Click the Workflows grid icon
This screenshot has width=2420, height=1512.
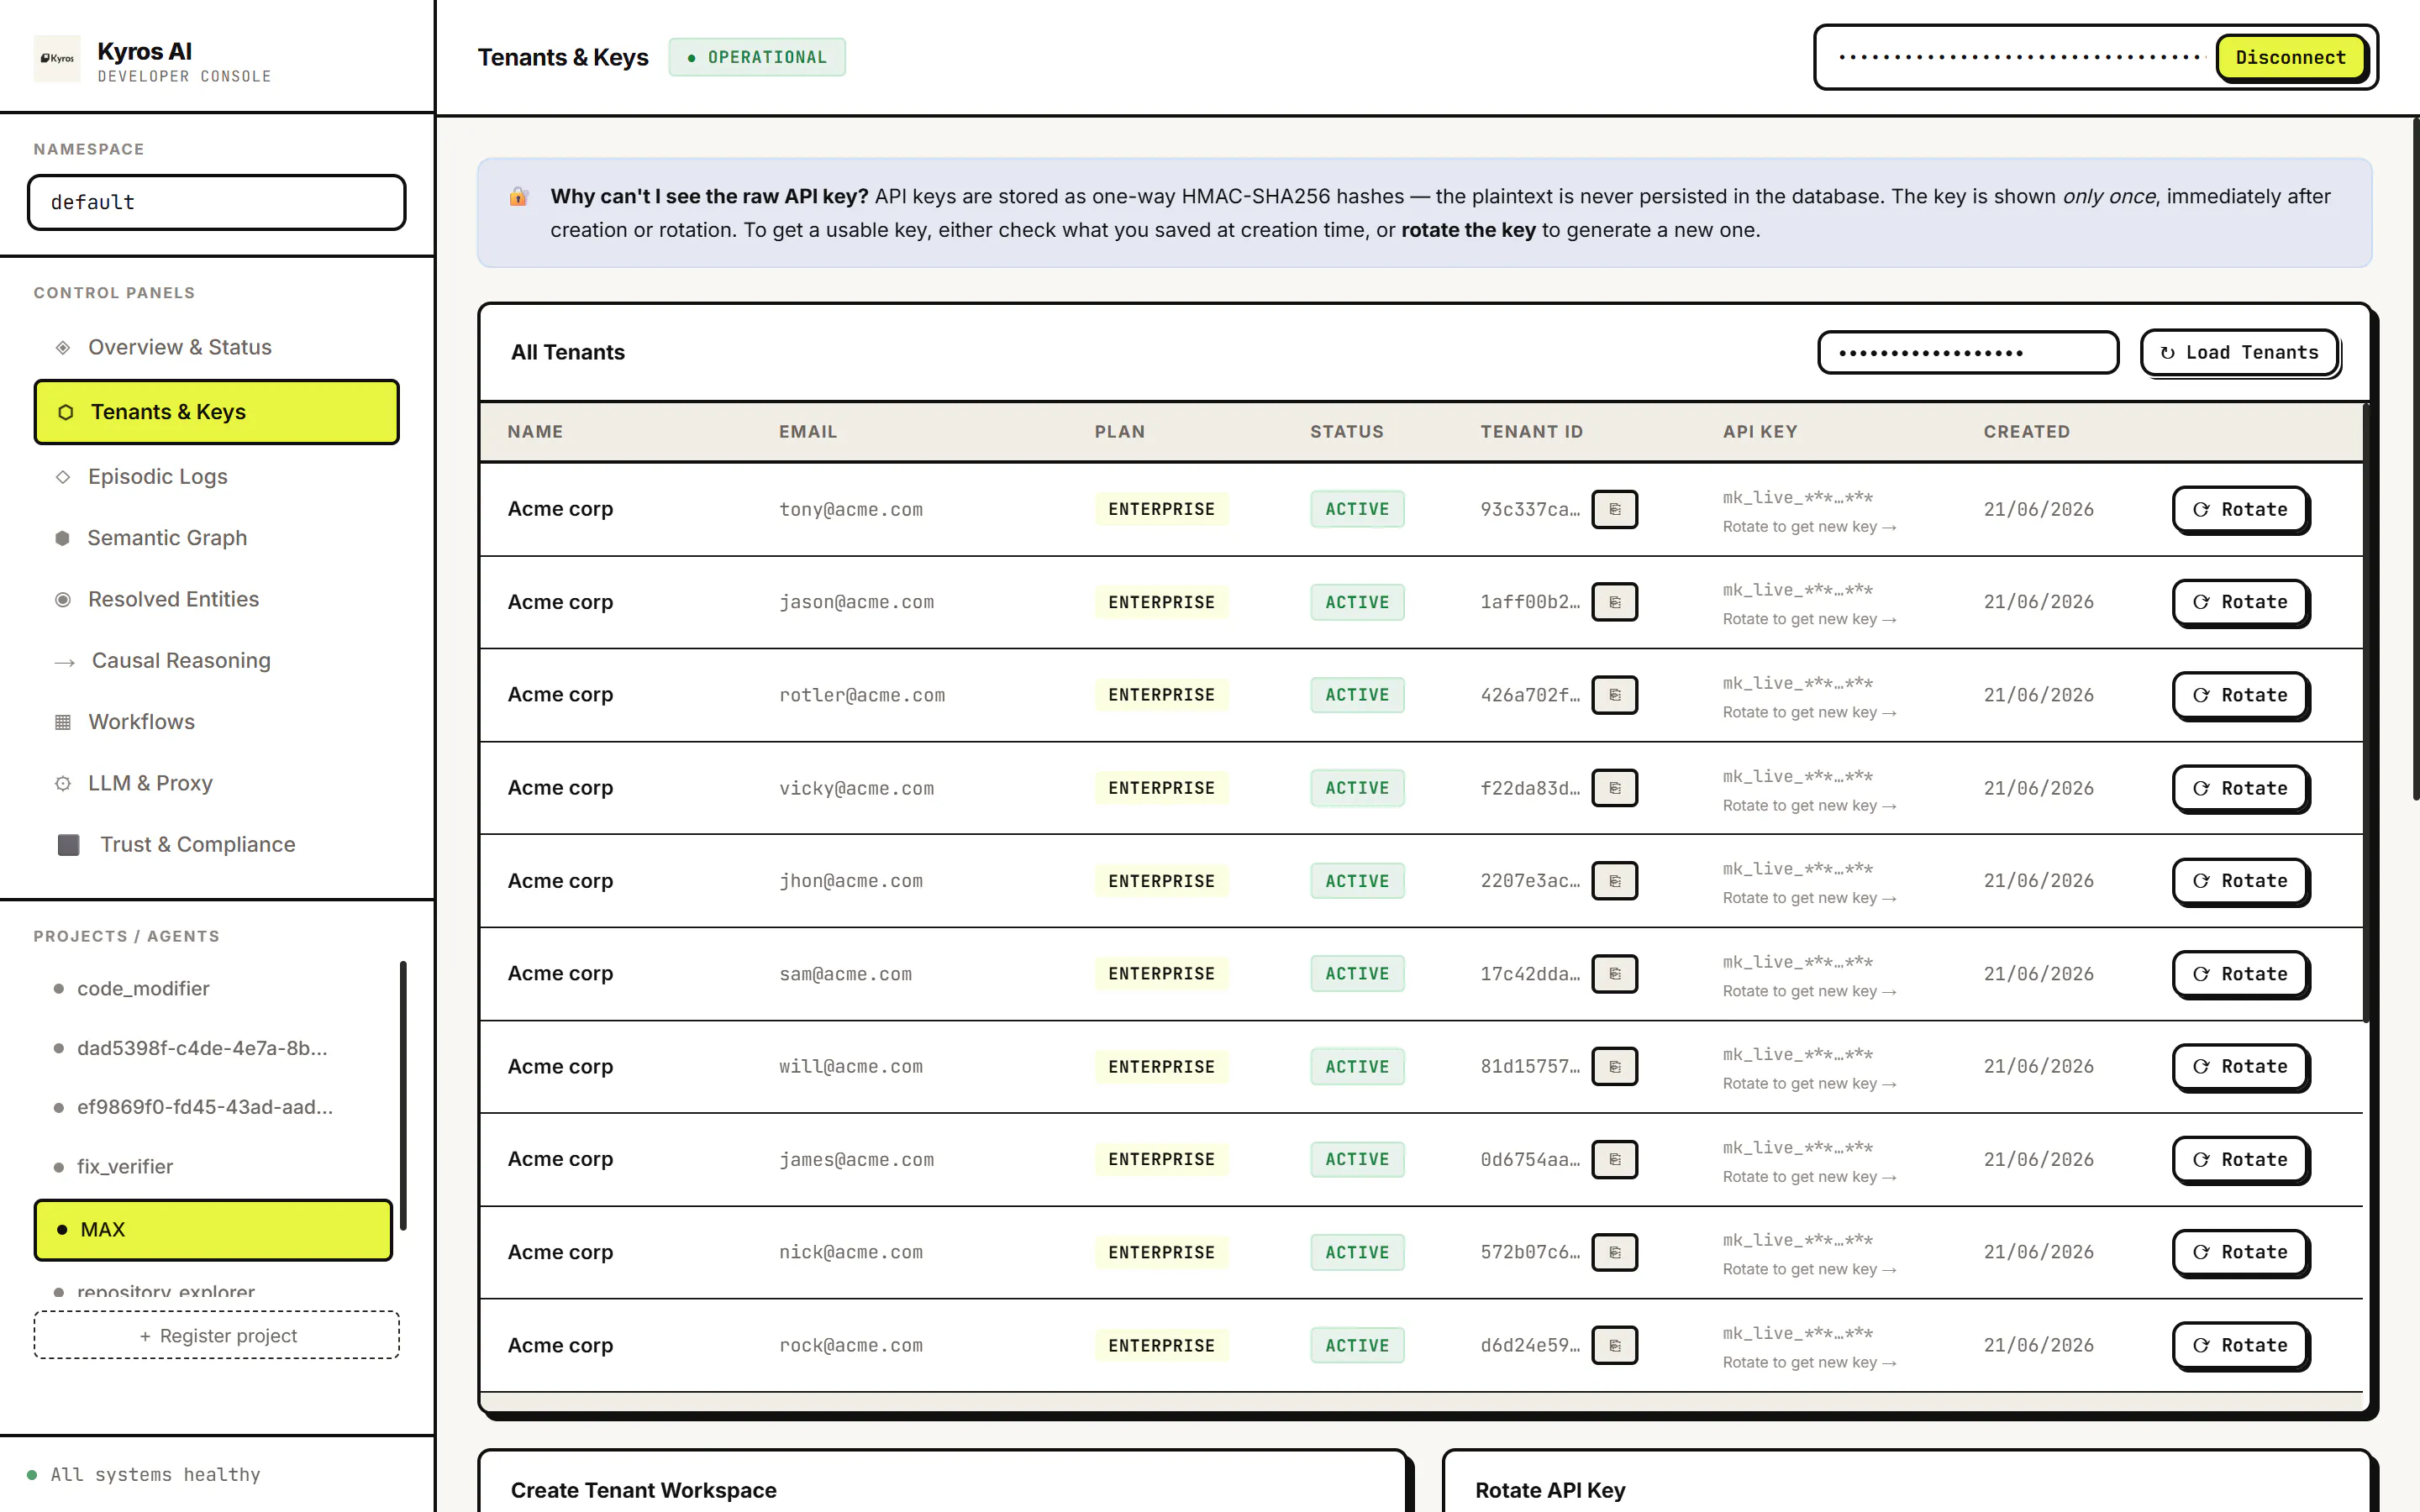(63, 722)
